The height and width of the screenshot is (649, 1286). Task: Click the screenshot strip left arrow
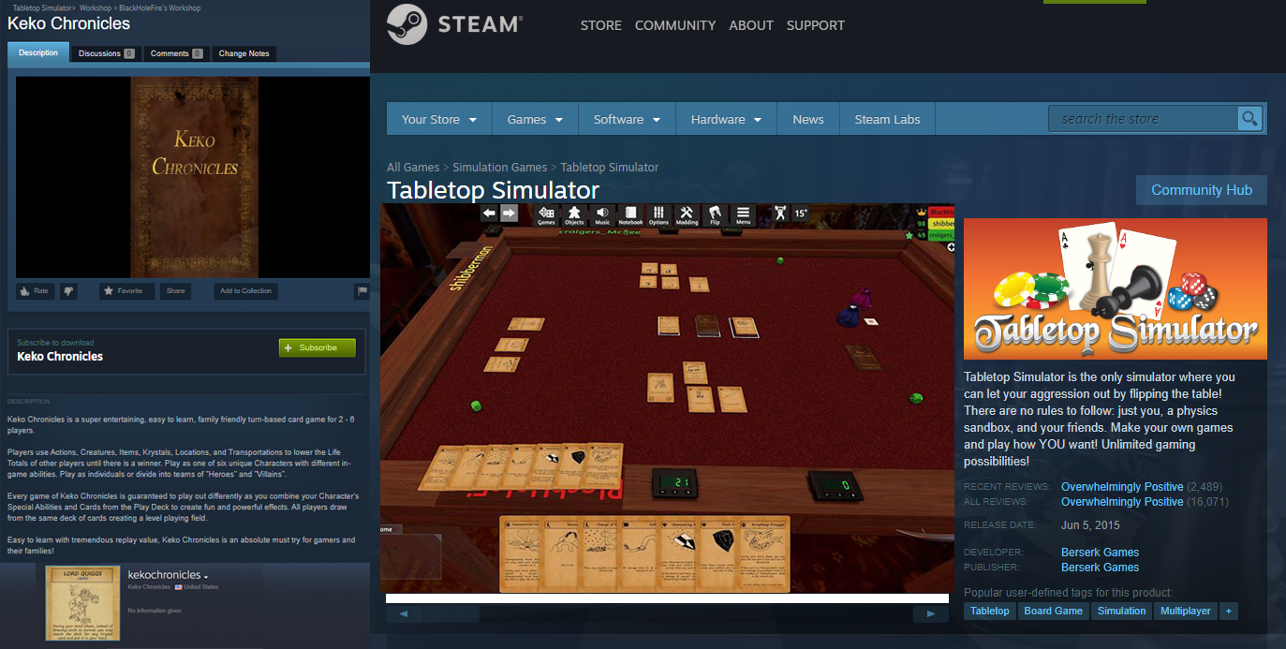tap(404, 614)
